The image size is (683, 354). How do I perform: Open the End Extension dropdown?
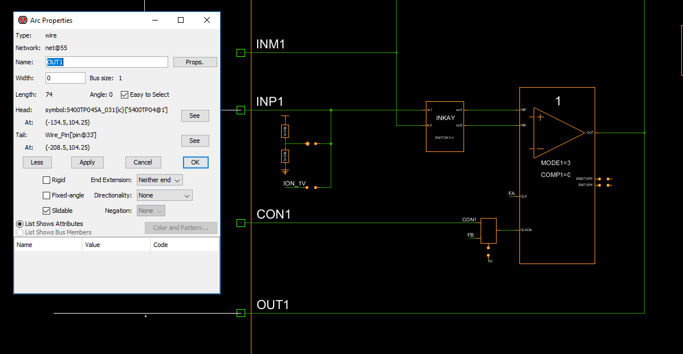pos(160,180)
